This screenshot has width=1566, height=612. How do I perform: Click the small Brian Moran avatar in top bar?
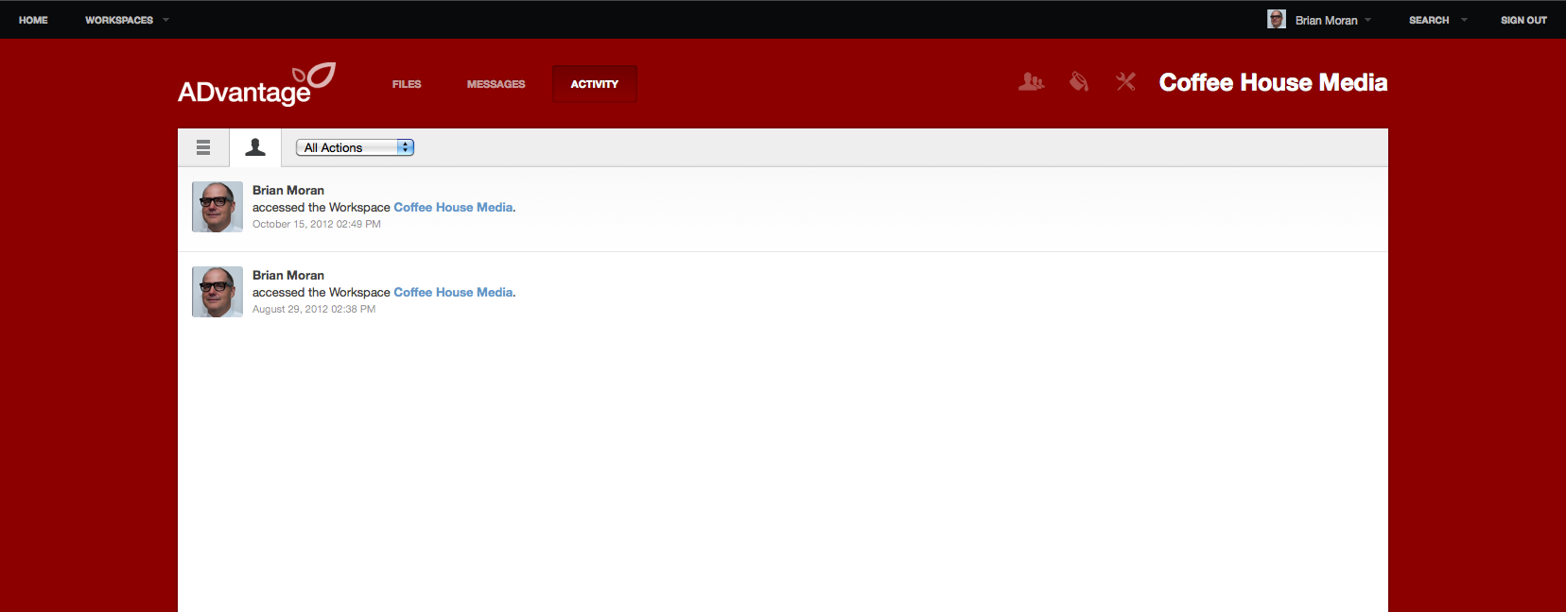[1277, 19]
